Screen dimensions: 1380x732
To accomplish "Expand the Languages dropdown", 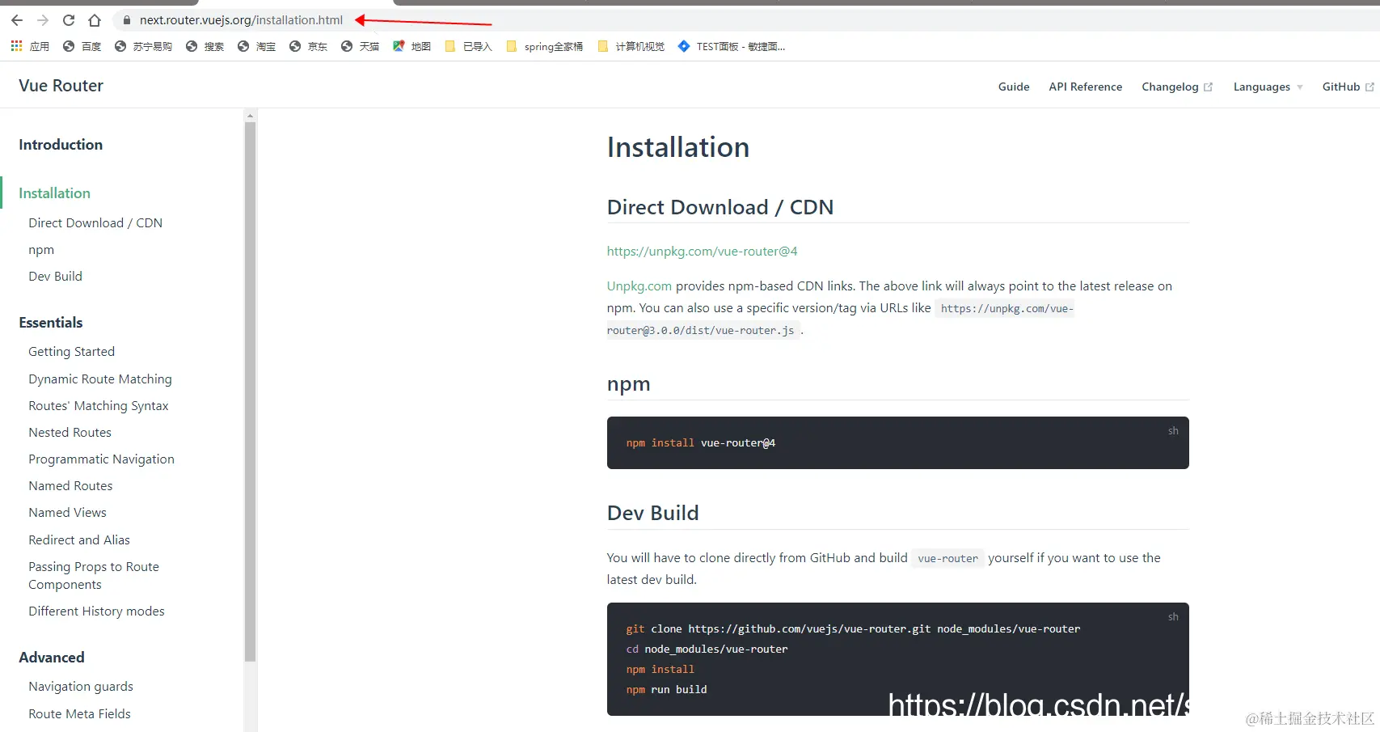I will [1268, 87].
